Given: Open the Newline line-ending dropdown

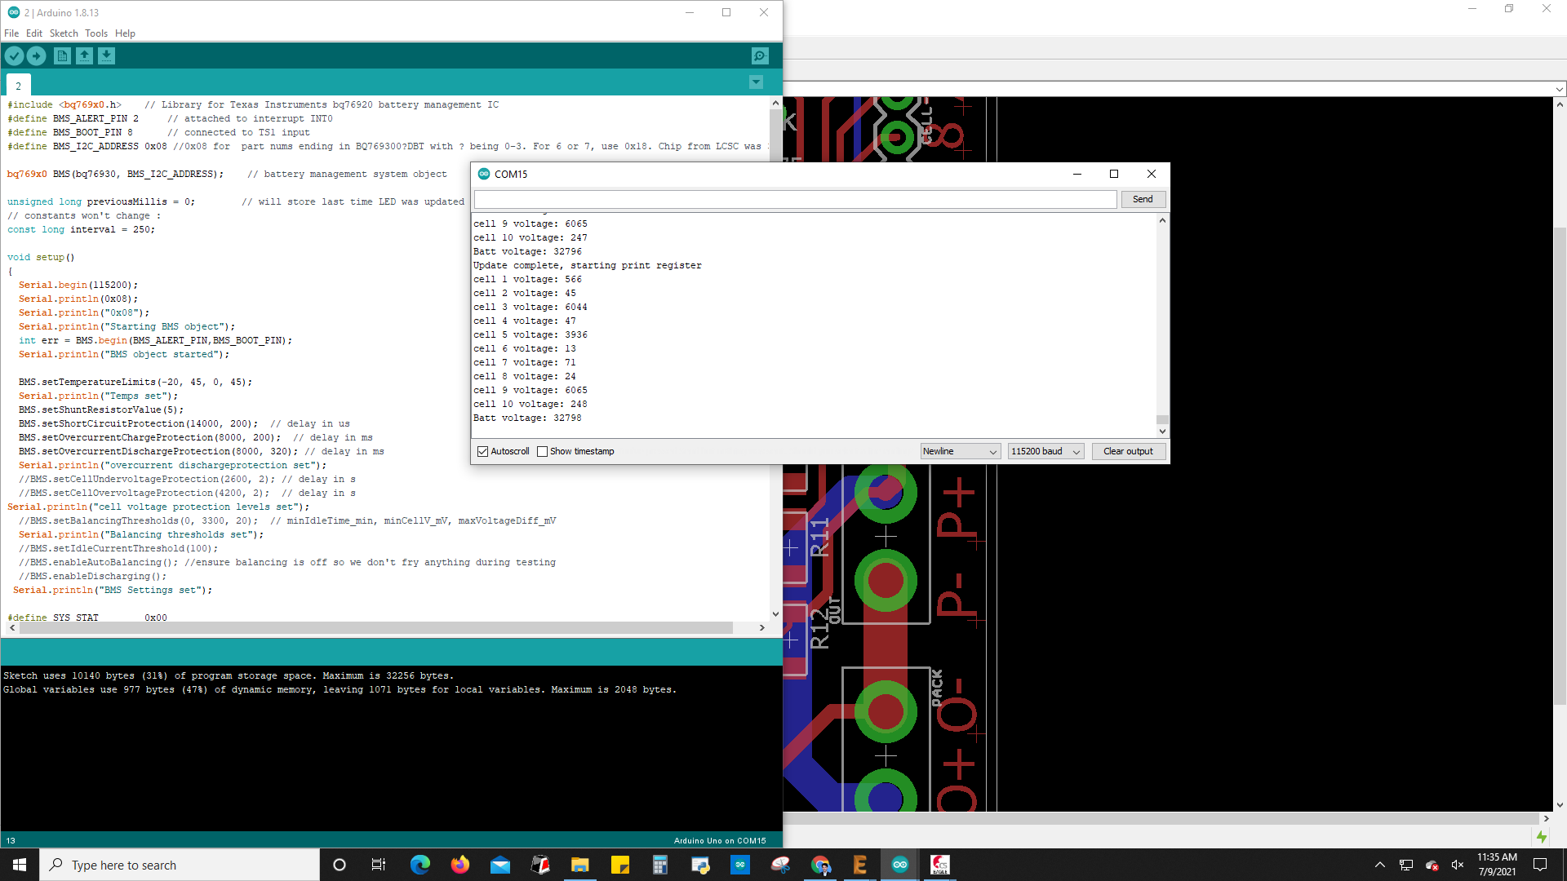Looking at the screenshot, I should click(961, 451).
